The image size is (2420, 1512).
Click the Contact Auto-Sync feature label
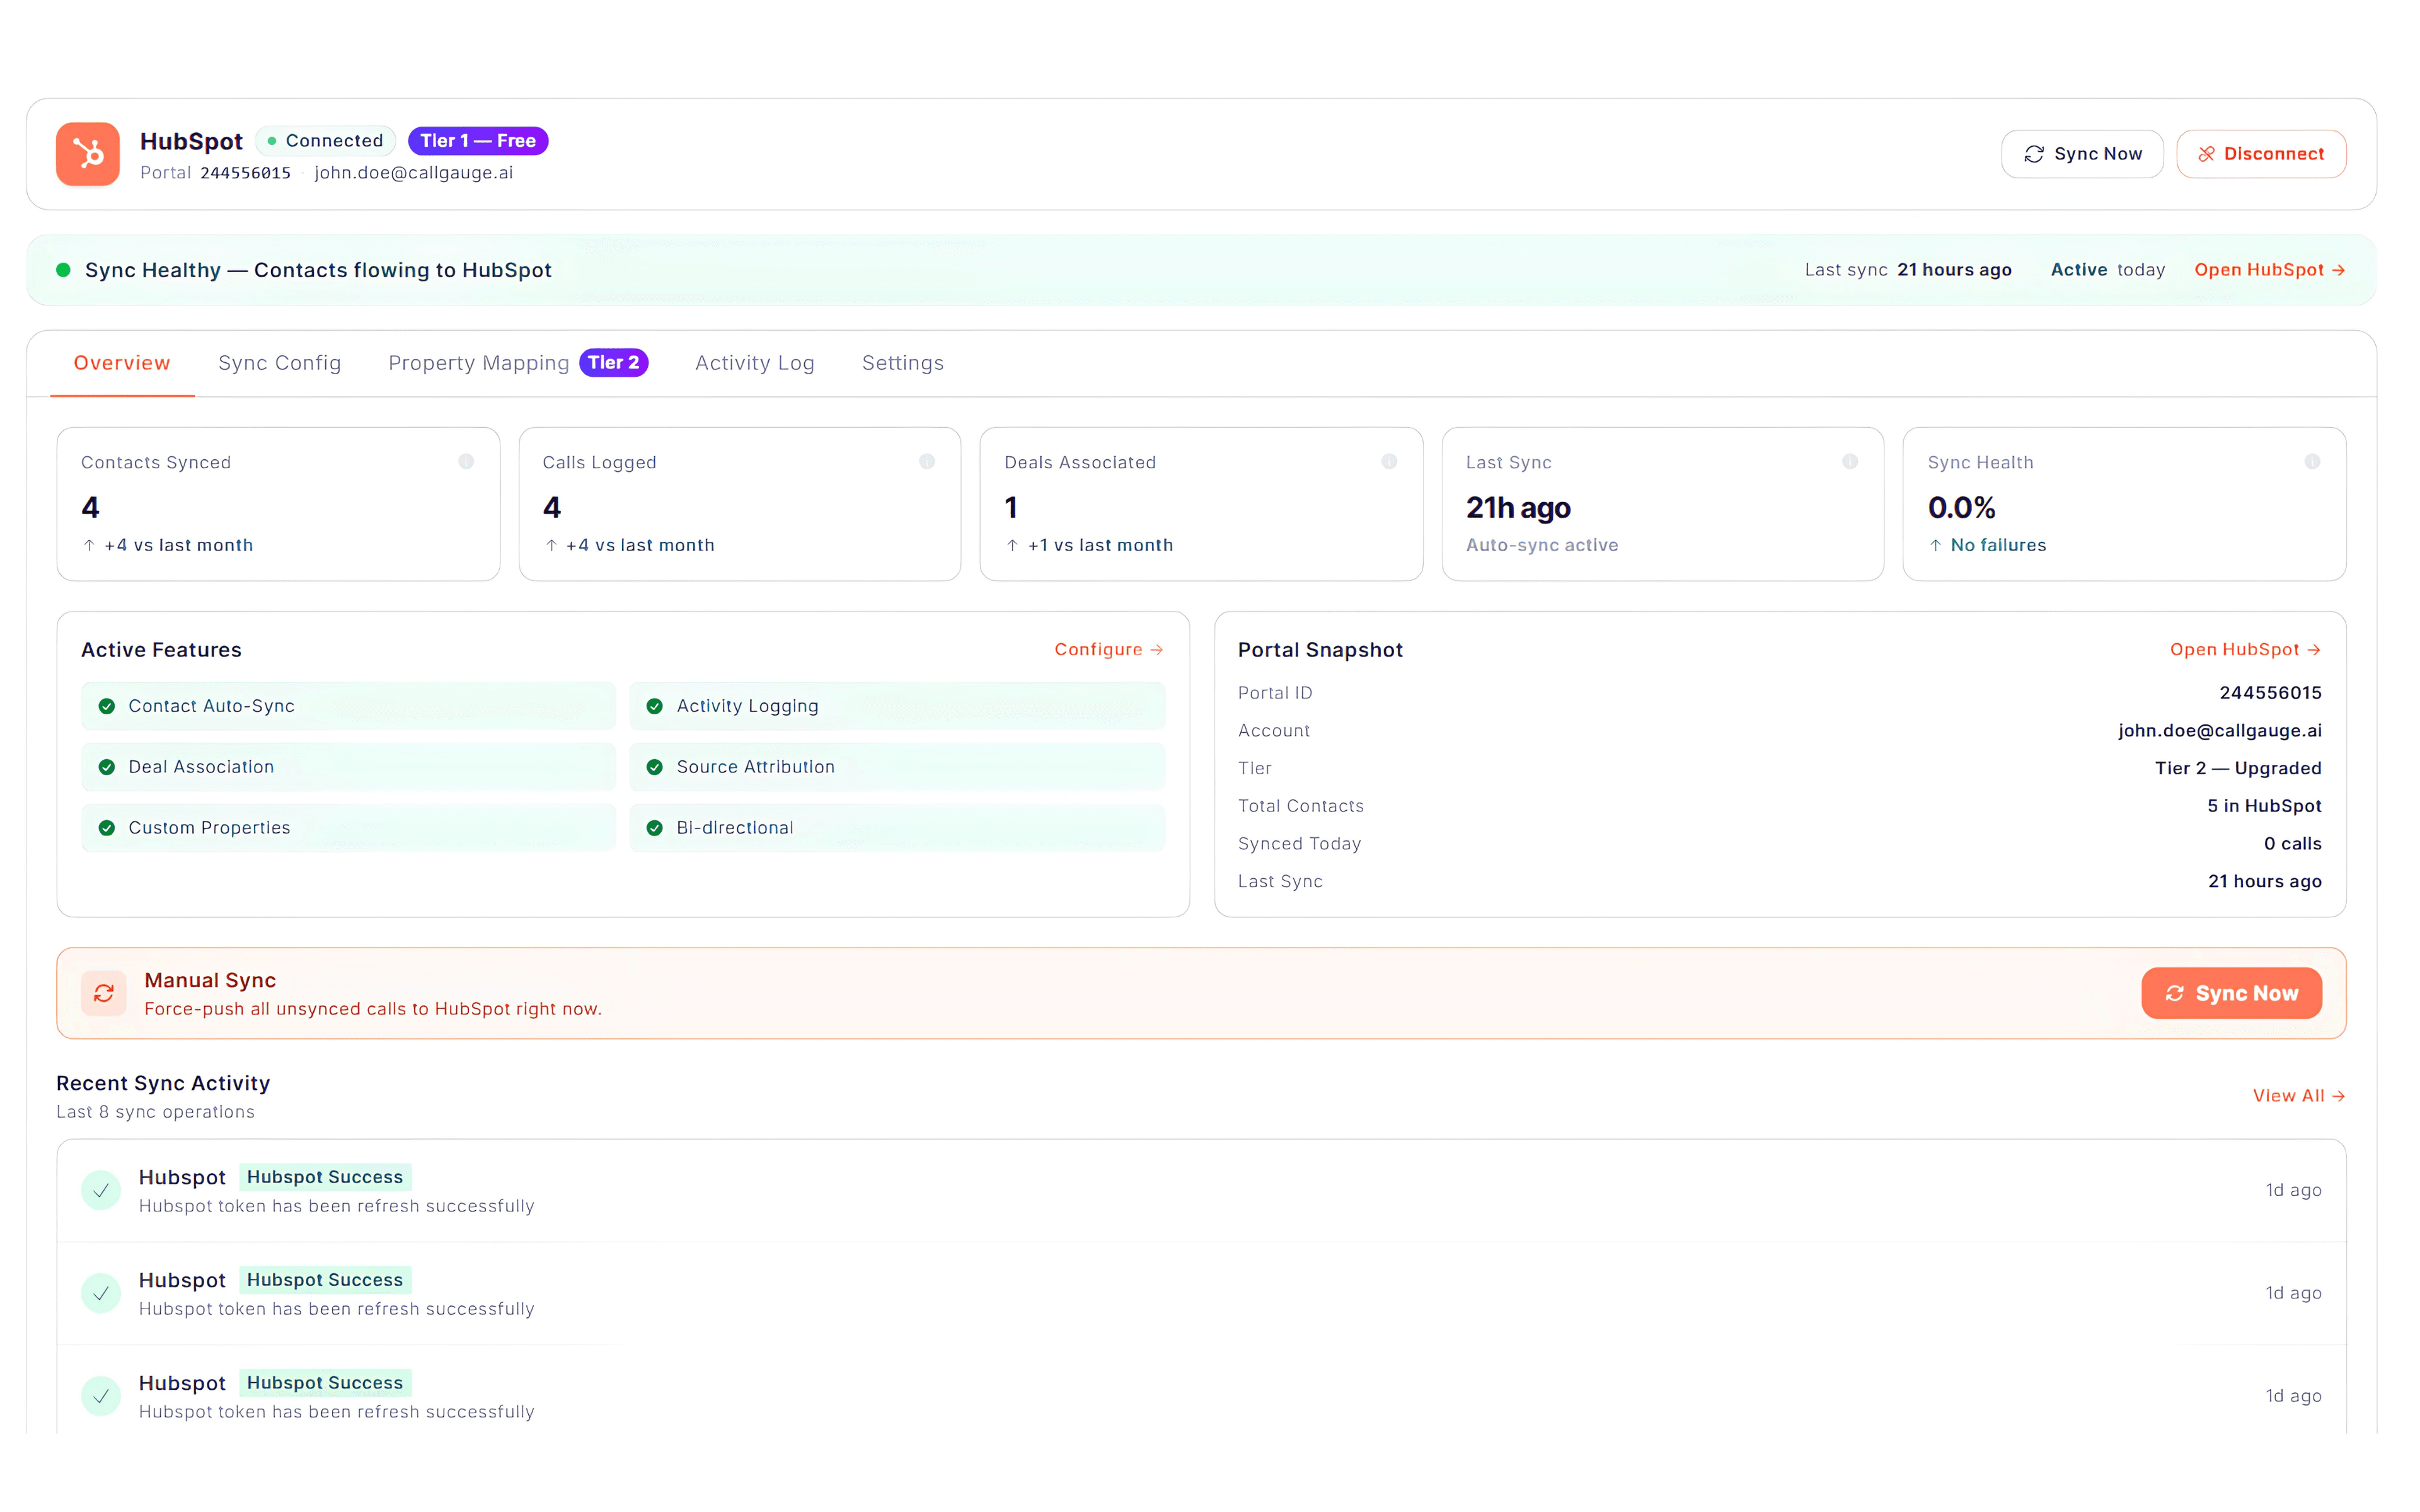tap(211, 706)
